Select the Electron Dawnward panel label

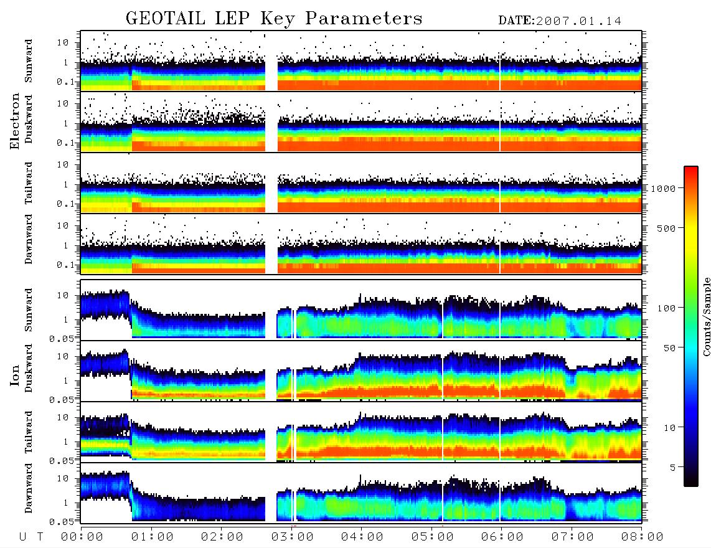click(29, 239)
